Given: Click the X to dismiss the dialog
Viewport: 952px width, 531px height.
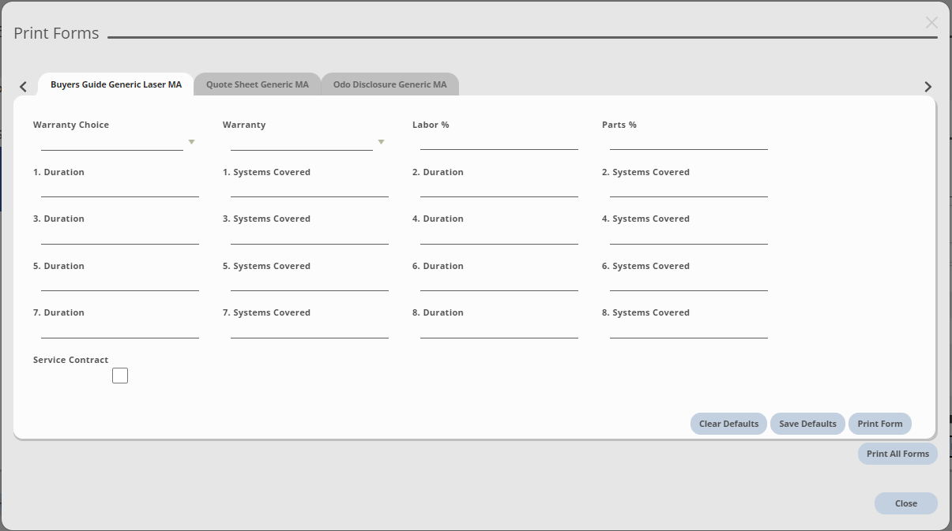Looking at the screenshot, I should coord(931,23).
